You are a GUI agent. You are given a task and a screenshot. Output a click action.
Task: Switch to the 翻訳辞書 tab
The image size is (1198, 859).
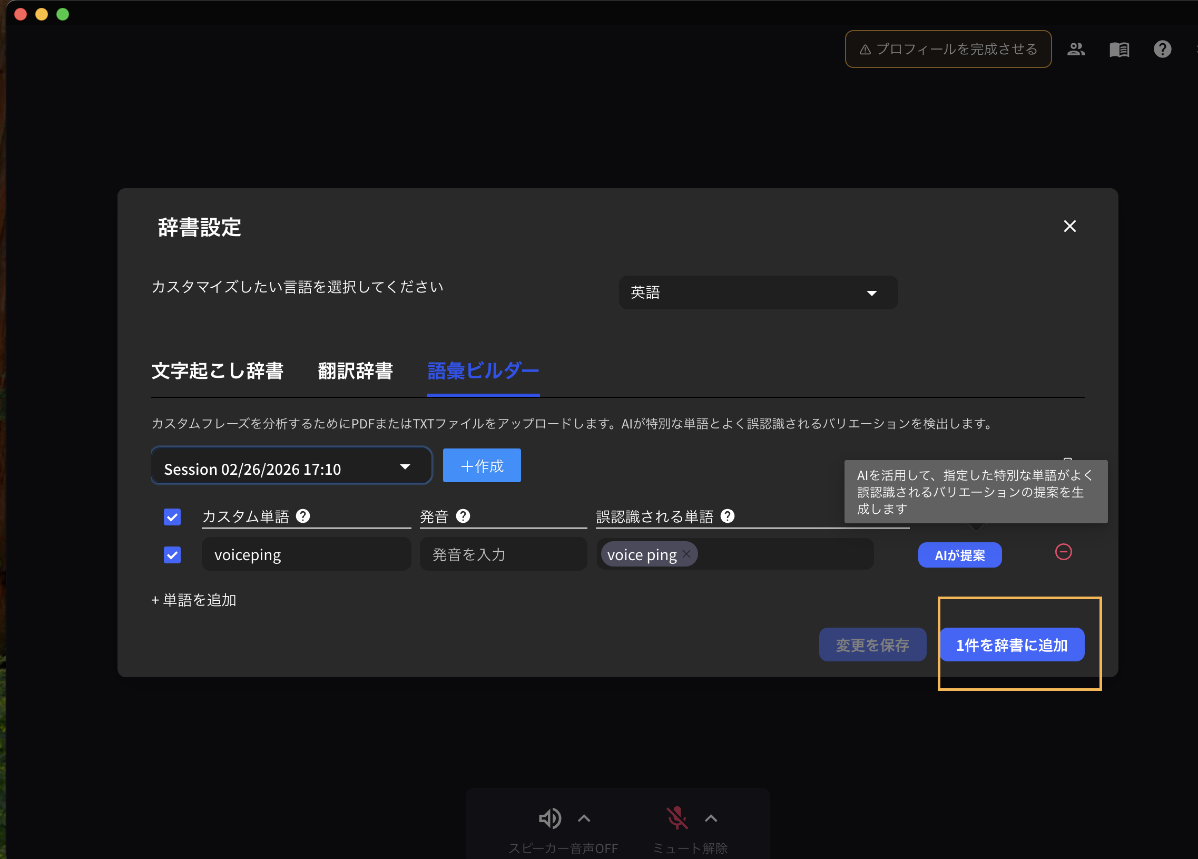pos(355,371)
